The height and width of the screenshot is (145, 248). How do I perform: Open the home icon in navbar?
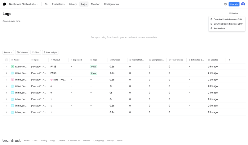46,4
